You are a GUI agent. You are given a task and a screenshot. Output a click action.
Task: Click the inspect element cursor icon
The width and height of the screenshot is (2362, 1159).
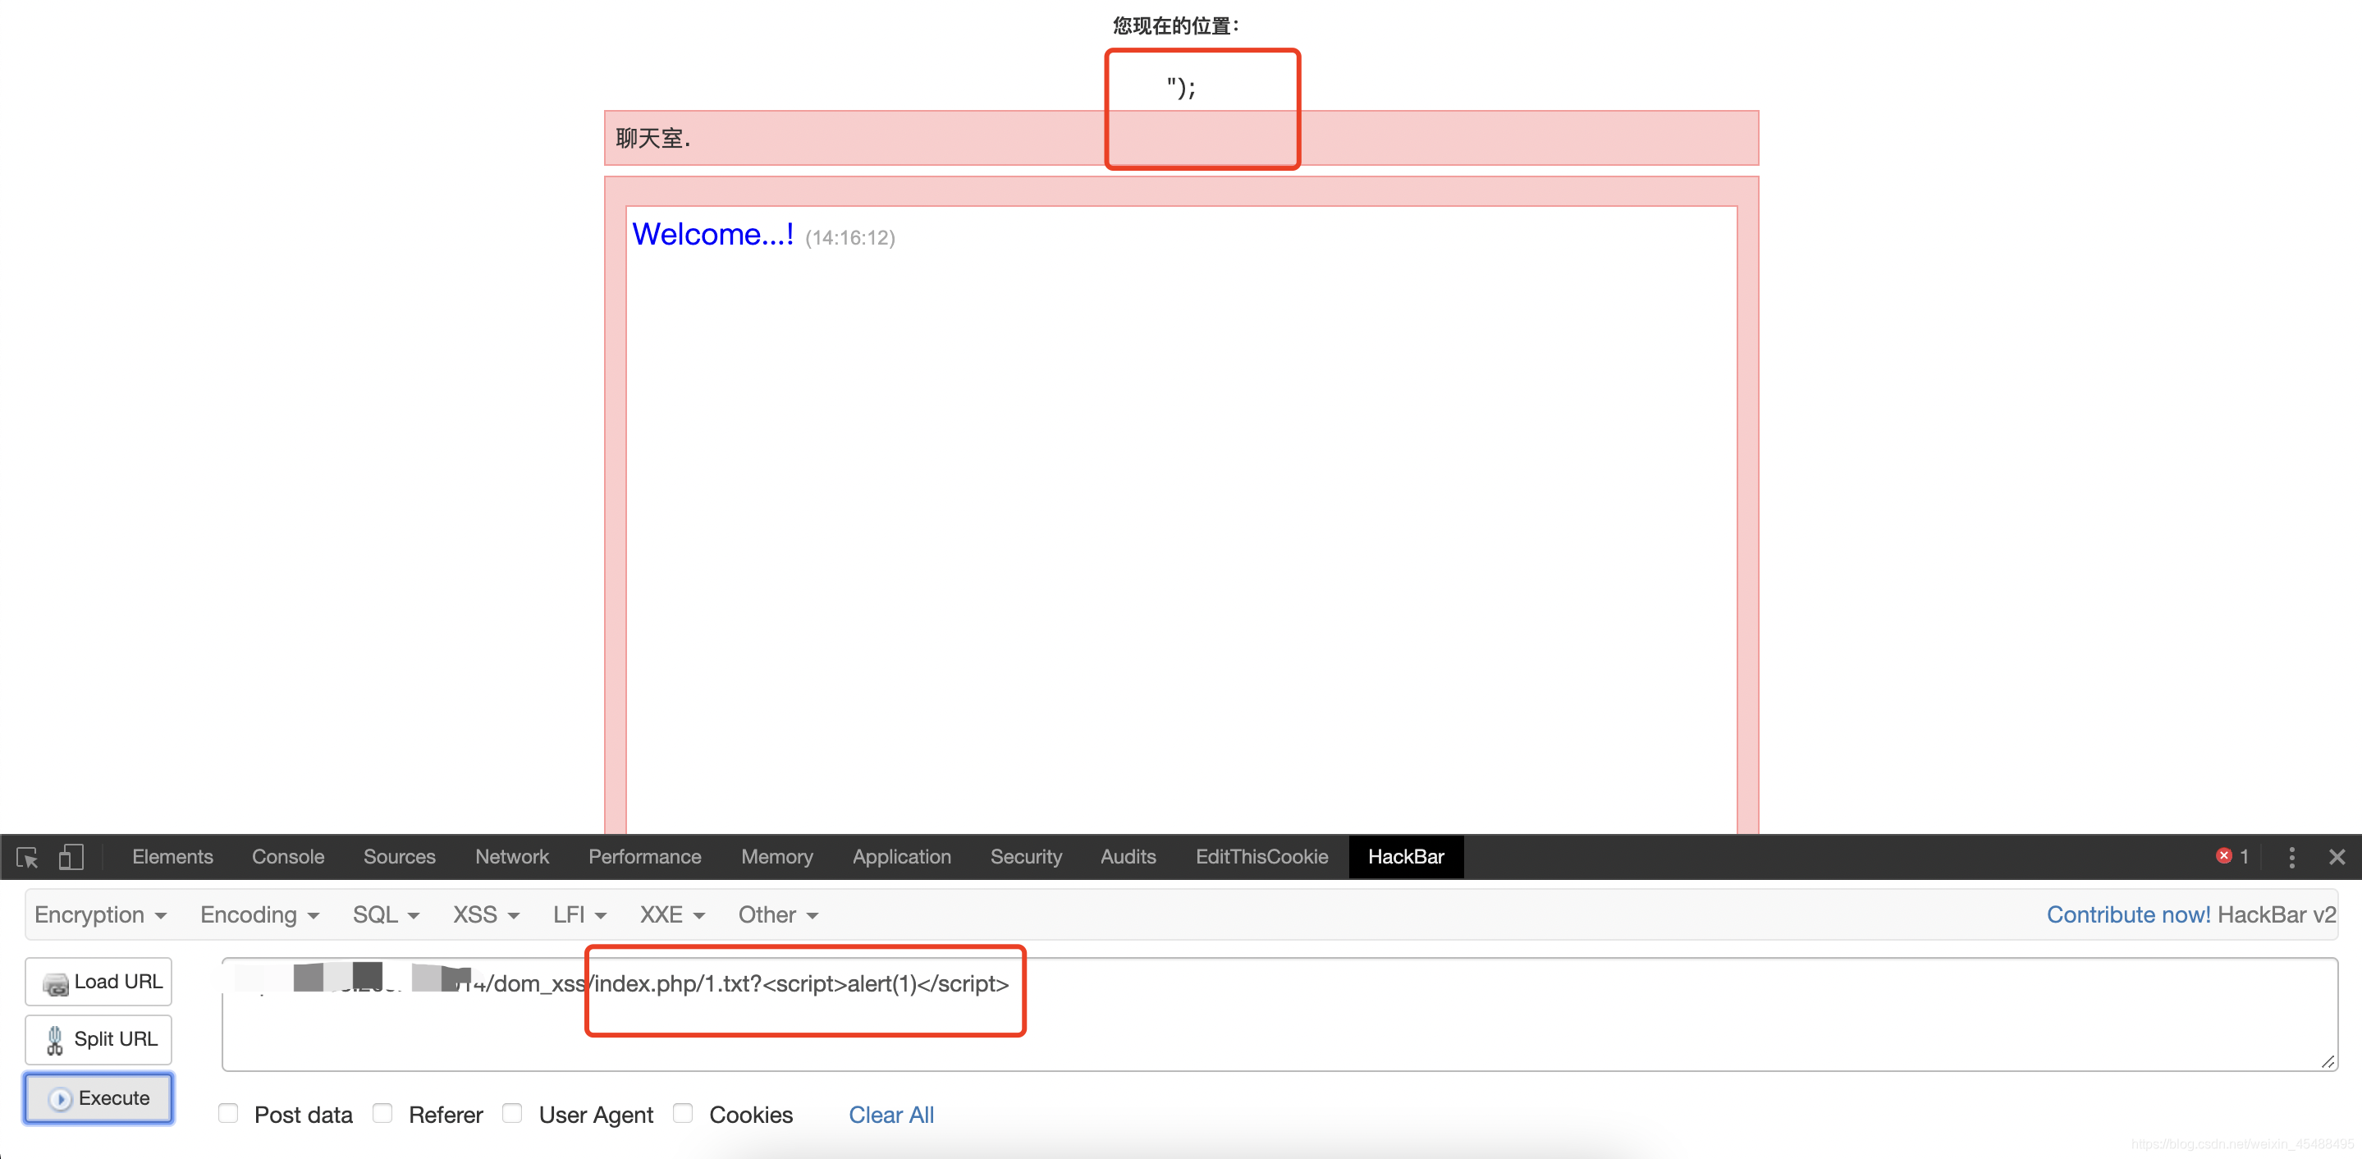[x=28, y=857]
